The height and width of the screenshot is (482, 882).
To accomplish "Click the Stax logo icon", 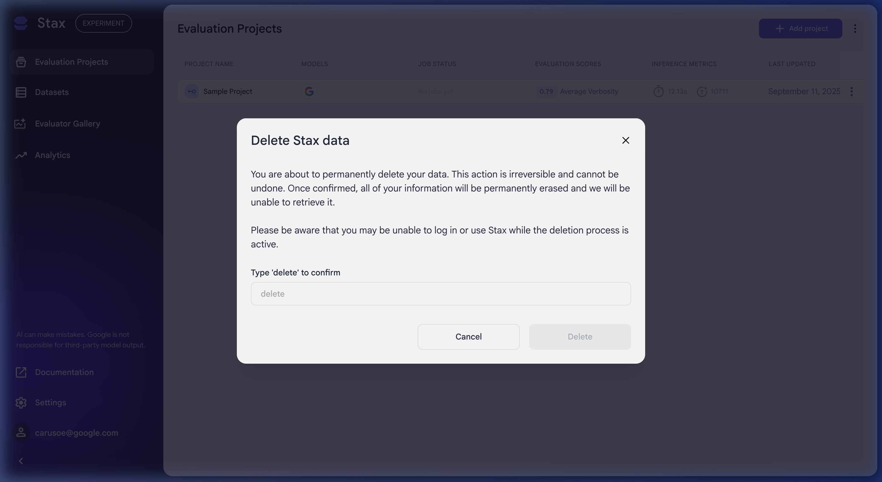I will click(x=21, y=23).
